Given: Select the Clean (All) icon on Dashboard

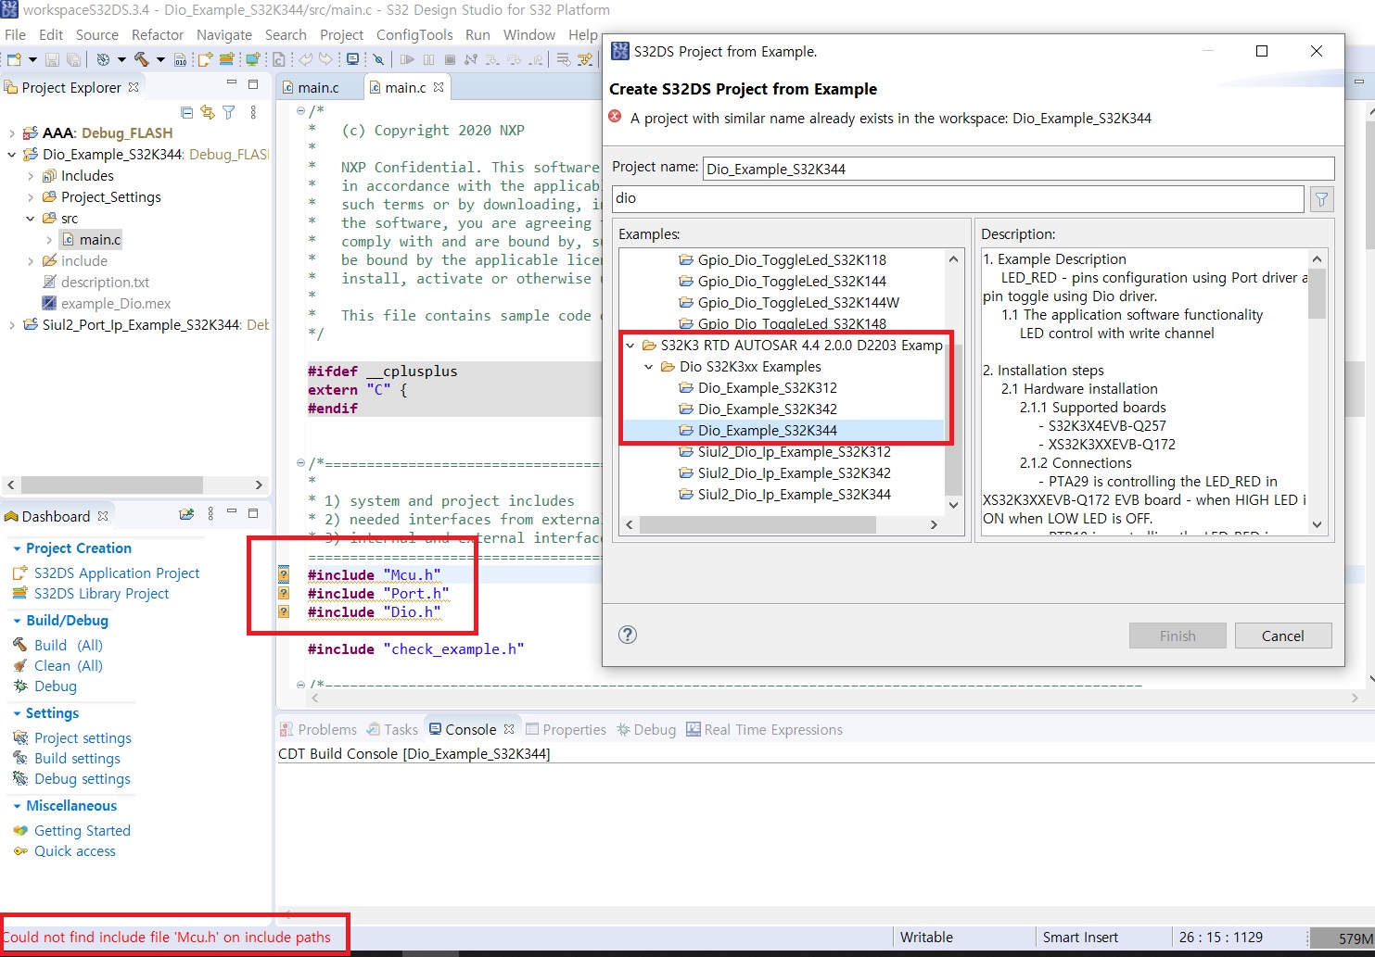Looking at the screenshot, I should [x=21, y=665].
